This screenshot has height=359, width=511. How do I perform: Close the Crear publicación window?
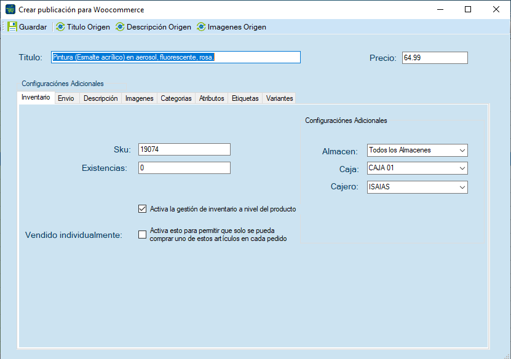496,9
